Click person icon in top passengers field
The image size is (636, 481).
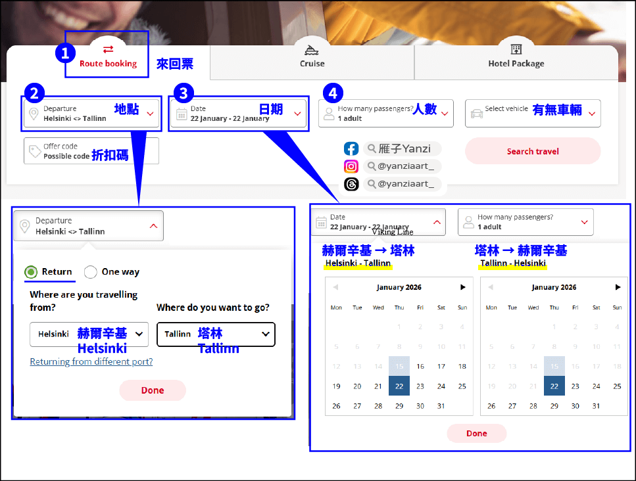point(329,114)
